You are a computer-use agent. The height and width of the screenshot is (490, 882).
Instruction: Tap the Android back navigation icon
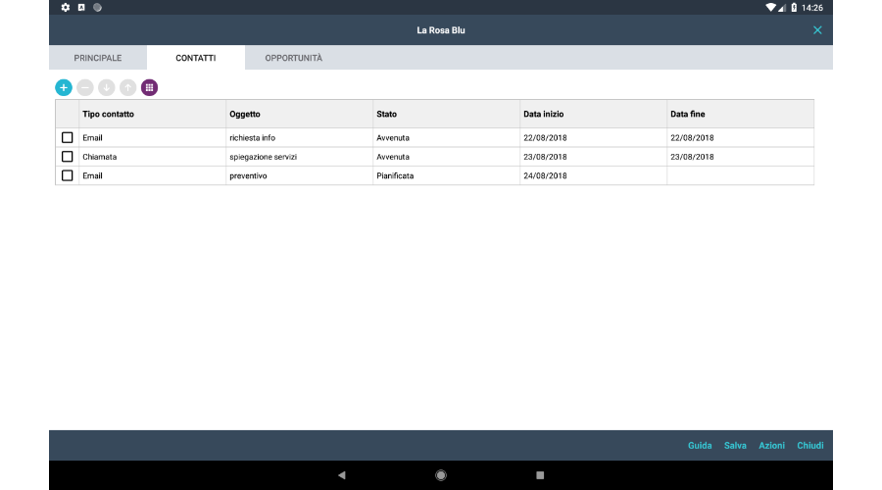click(341, 475)
